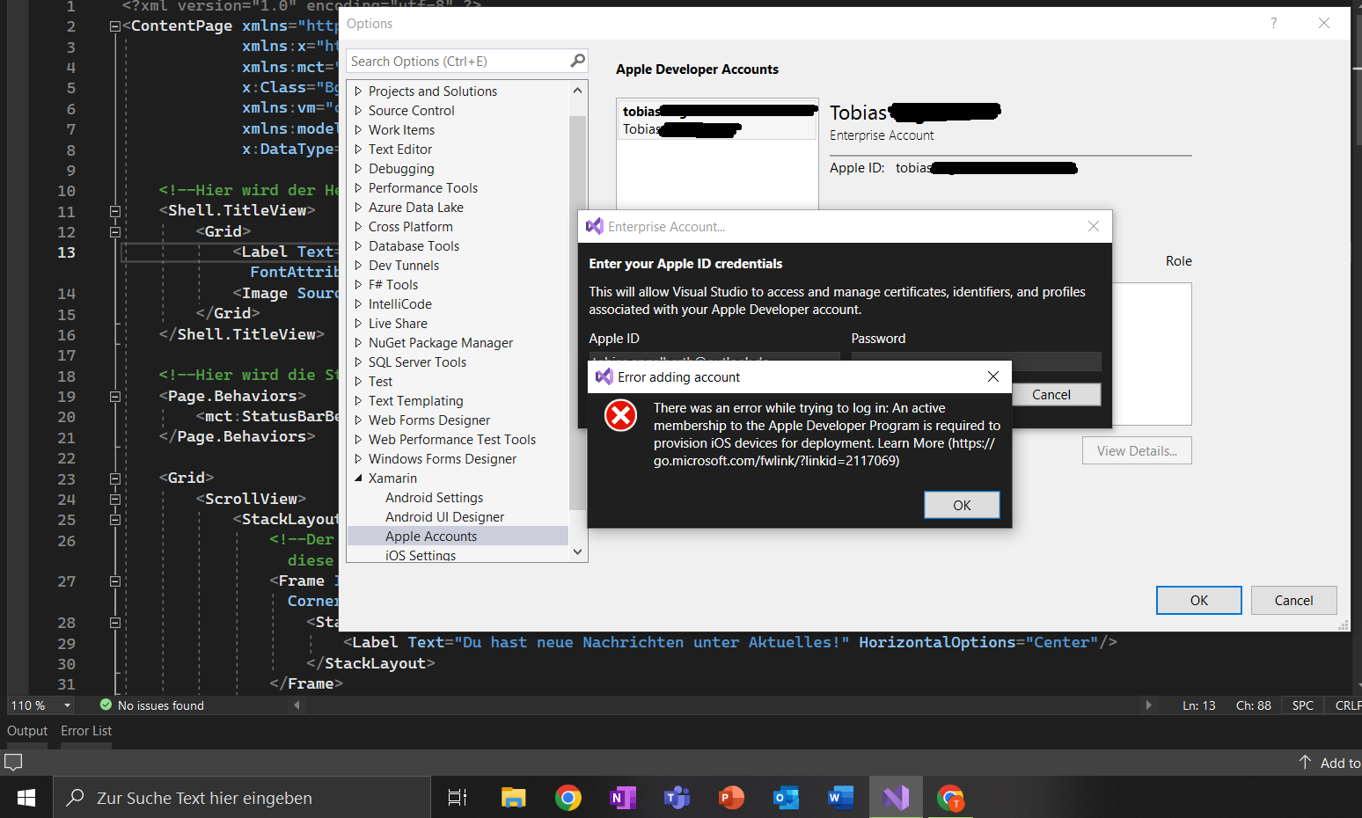Expand the Cross Platform node
Image resolution: width=1362 pixels, height=818 pixels.
click(x=359, y=227)
